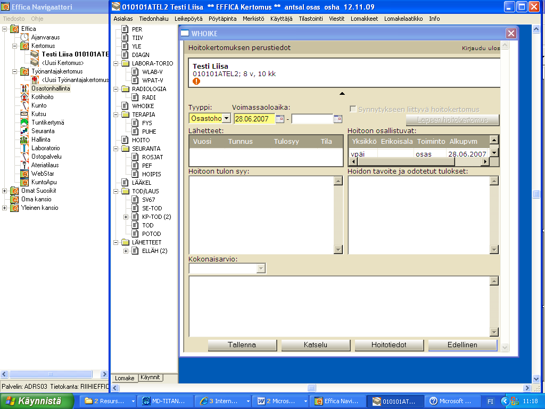This screenshot has width=545, height=409.
Task: Click main window bottom horizontal scrollbar thumb
Action: click(x=312, y=388)
